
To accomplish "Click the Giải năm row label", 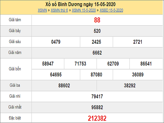I will click(x=15, y=52).
